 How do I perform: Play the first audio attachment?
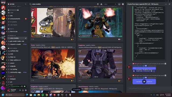click(134, 71)
